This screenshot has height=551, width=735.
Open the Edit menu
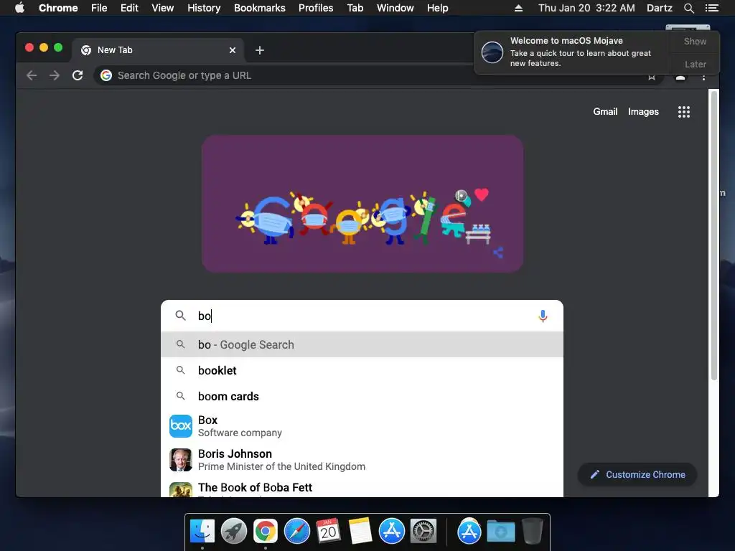coord(129,8)
